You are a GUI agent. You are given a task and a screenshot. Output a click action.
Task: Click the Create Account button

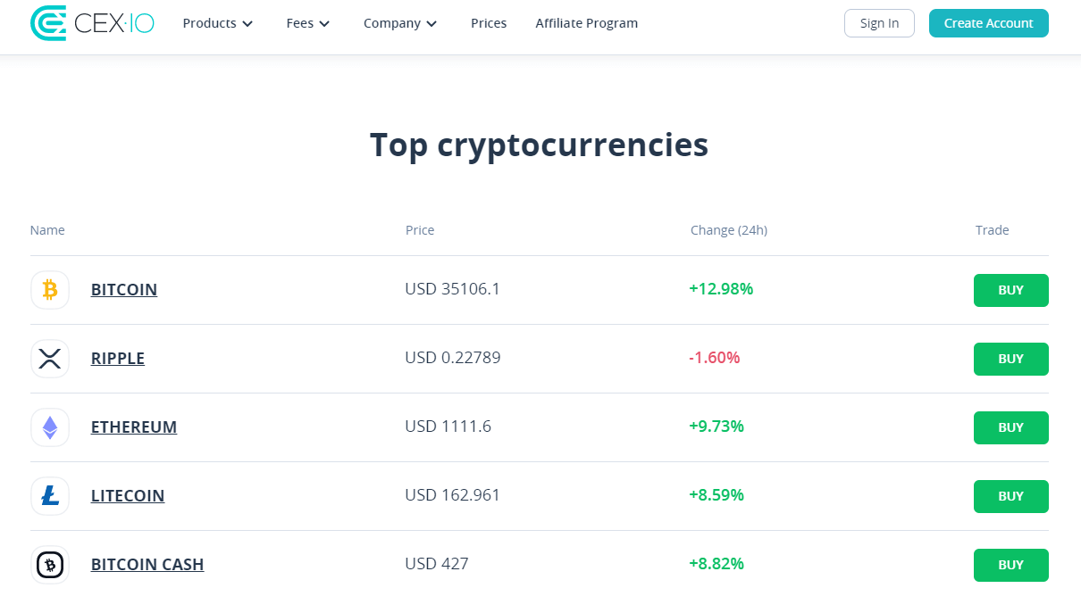989,23
